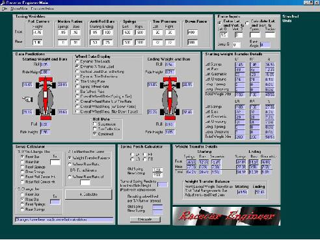Select Front Springs under Change the section
The width and height of the screenshot is (320, 240).
point(22,204)
